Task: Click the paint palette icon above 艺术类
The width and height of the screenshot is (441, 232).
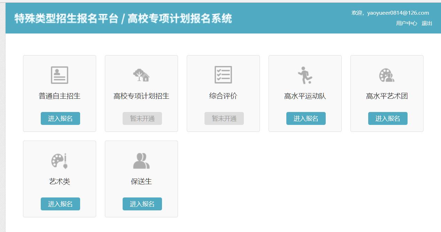Action: point(59,160)
